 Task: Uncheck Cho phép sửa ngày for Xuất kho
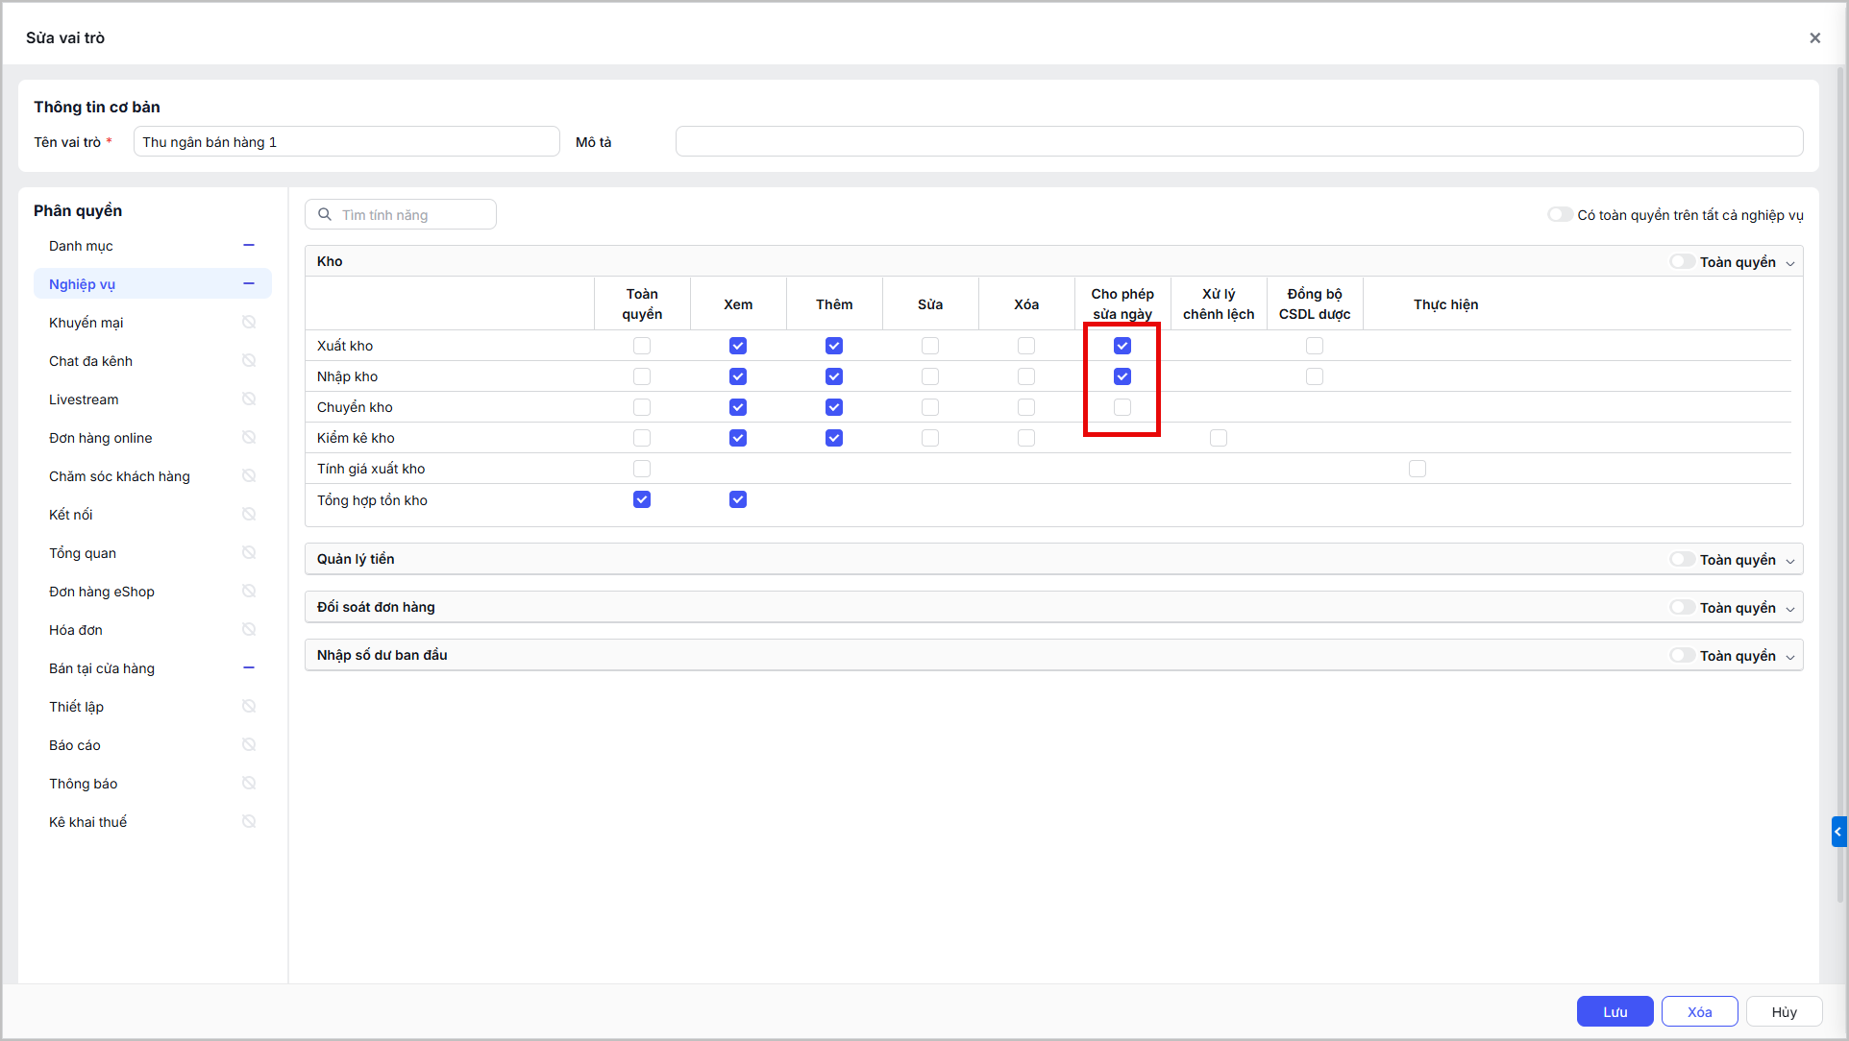pos(1122,346)
